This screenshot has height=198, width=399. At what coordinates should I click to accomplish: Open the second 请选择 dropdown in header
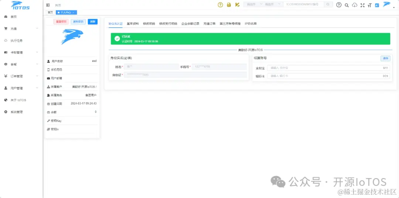click(x=273, y=4)
